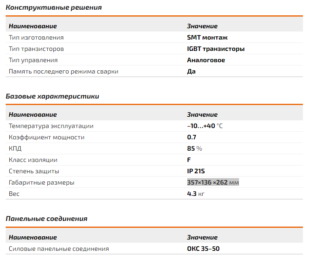
Task: Click the 'Габаритные размеры' row label
Action: (x=42, y=183)
